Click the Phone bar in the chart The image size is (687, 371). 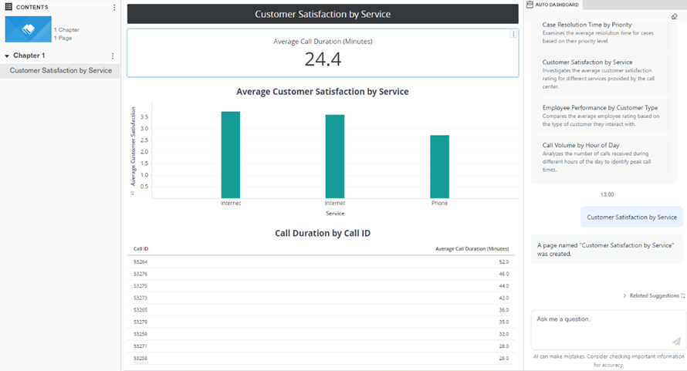tap(439, 167)
